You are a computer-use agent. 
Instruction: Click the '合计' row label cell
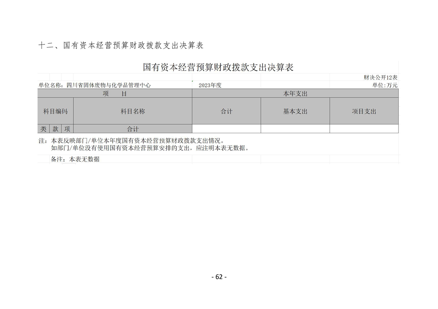click(x=133, y=129)
